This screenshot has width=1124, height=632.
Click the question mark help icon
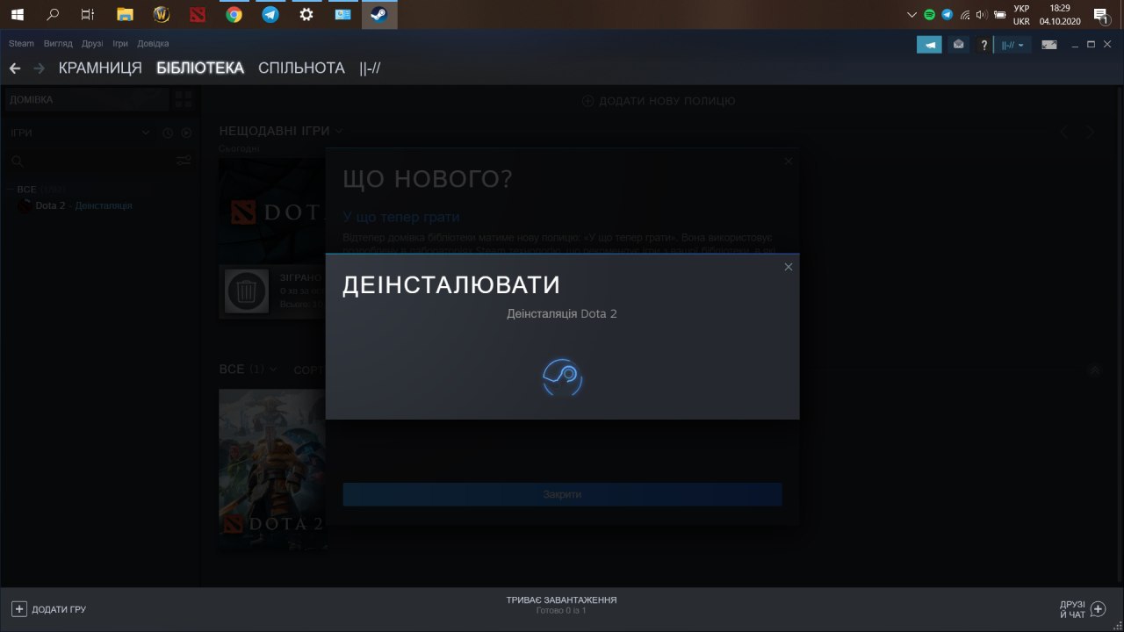(x=984, y=45)
